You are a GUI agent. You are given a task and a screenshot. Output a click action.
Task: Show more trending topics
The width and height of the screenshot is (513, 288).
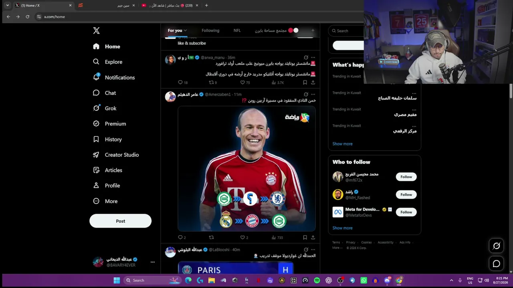pos(342,144)
